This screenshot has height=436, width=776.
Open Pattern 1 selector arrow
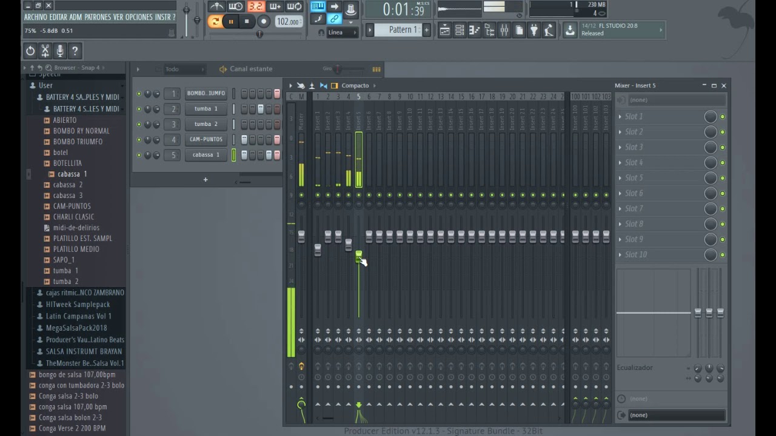(369, 30)
